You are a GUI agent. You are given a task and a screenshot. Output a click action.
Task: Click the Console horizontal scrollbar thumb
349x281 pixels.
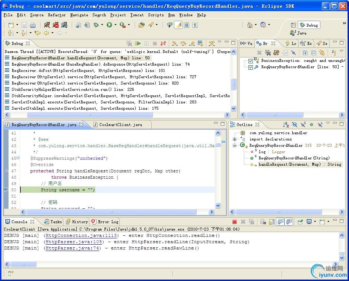click(x=23, y=264)
